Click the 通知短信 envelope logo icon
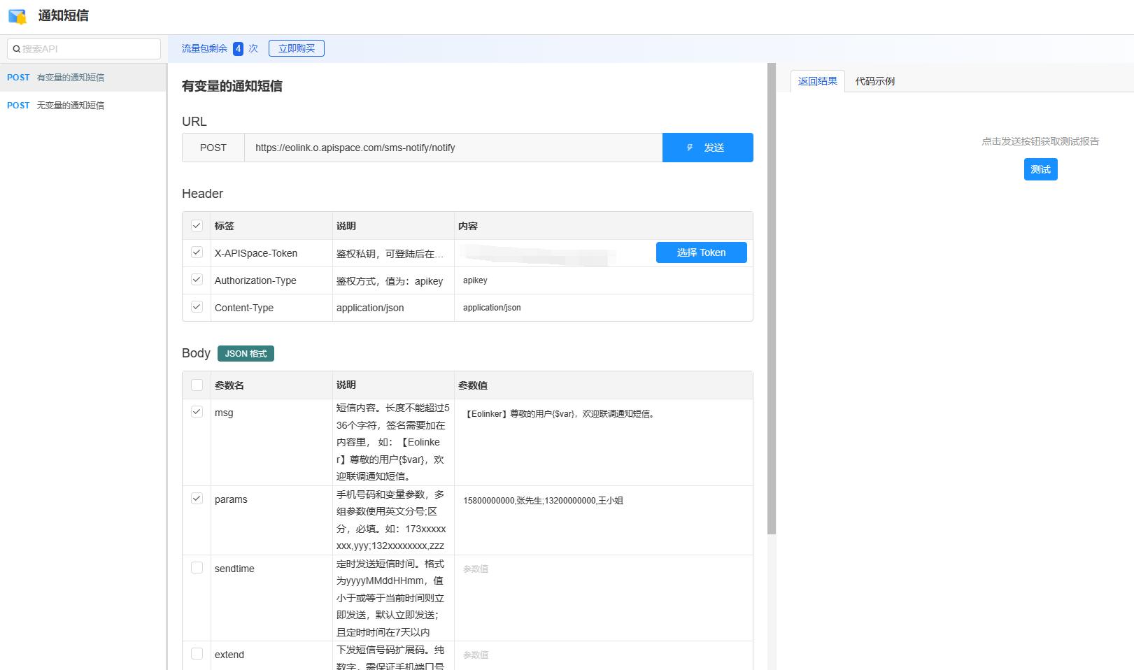The width and height of the screenshot is (1134, 670). [x=17, y=15]
